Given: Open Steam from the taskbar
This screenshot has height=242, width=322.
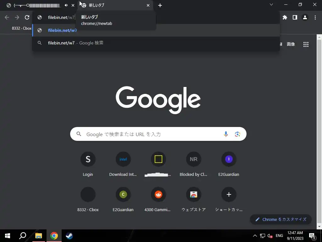Looking at the screenshot, I should coord(69,236).
